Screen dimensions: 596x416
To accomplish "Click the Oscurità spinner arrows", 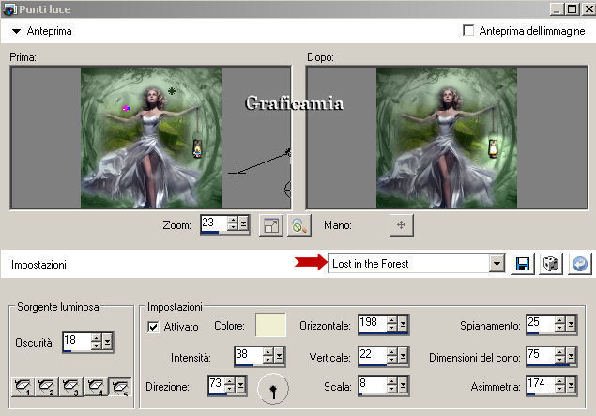I will tap(97, 341).
